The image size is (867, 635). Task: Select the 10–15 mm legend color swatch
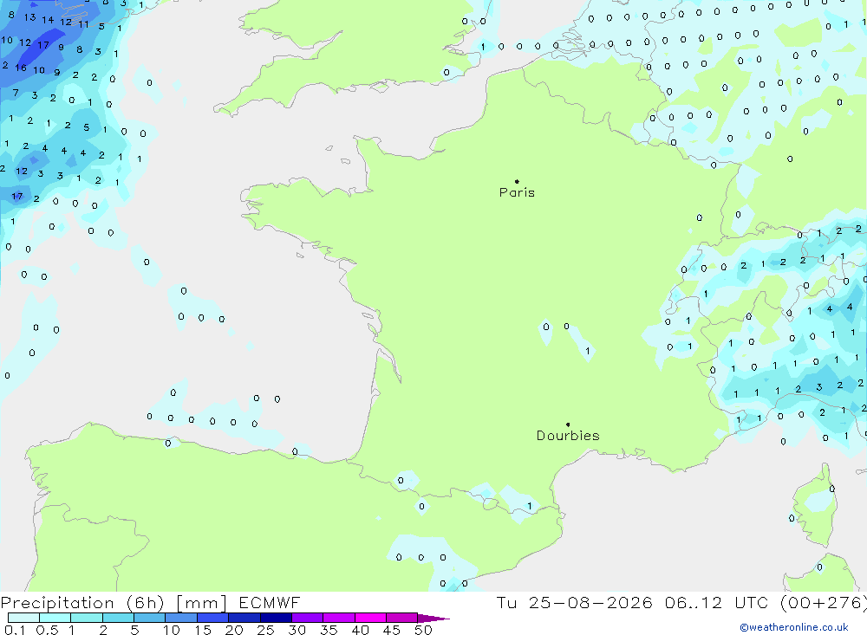pyautogui.click(x=181, y=618)
